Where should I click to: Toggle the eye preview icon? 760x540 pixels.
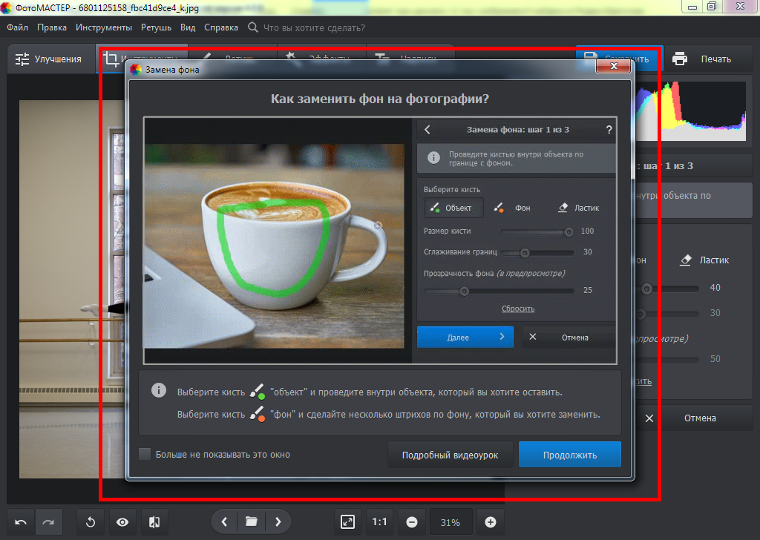pyautogui.click(x=122, y=522)
